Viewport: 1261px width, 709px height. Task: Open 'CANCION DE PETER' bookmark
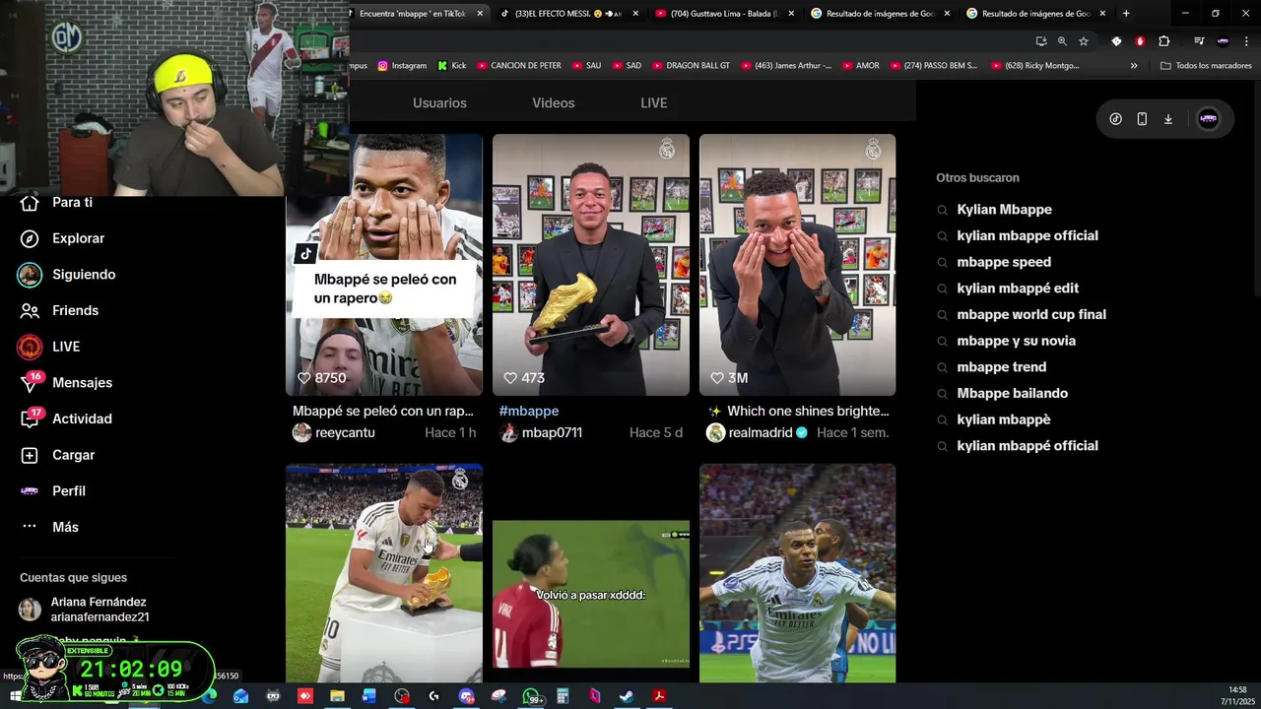519,66
